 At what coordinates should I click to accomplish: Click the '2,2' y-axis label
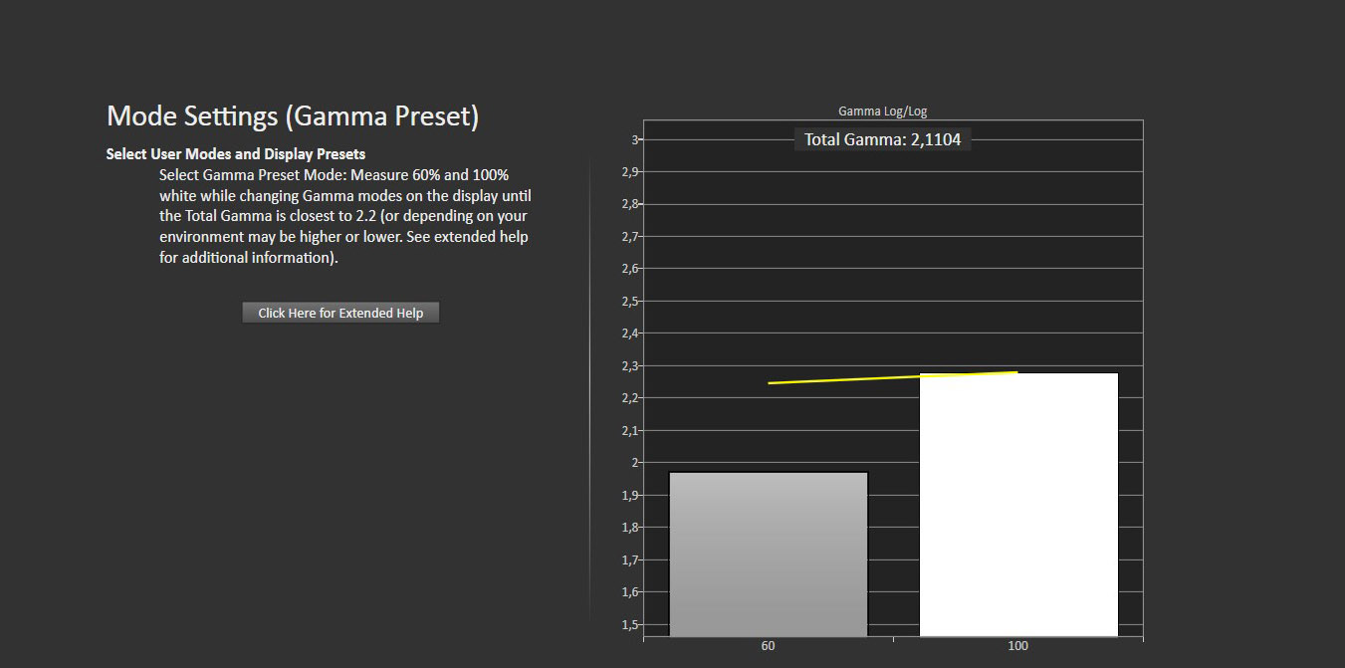629,398
